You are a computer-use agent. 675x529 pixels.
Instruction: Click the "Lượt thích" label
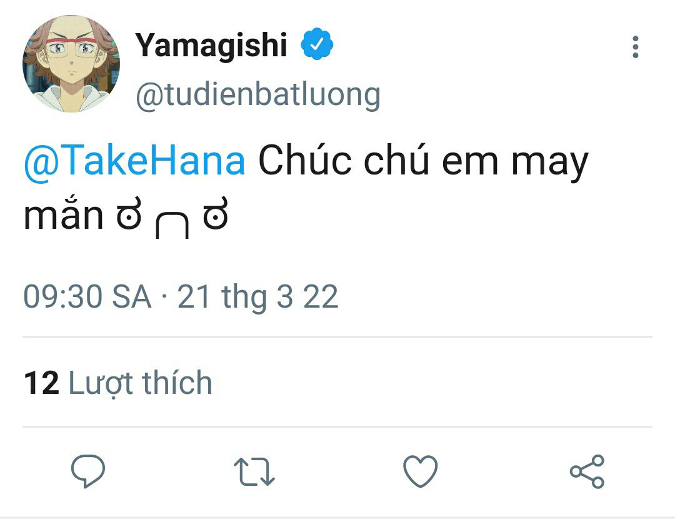click(140, 383)
